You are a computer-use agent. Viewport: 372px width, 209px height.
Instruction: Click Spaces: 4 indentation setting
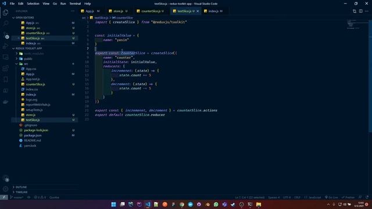click(x=274, y=197)
